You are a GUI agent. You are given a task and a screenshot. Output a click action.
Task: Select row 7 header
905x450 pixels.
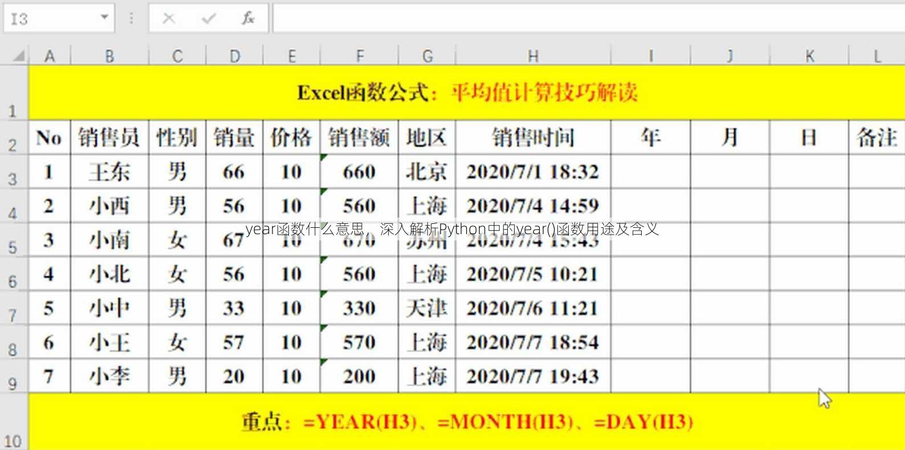[x=14, y=308]
